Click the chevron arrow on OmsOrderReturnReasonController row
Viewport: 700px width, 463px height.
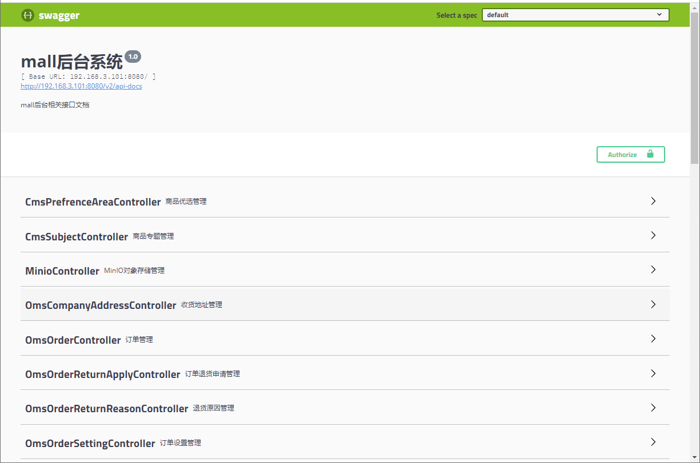(x=653, y=408)
